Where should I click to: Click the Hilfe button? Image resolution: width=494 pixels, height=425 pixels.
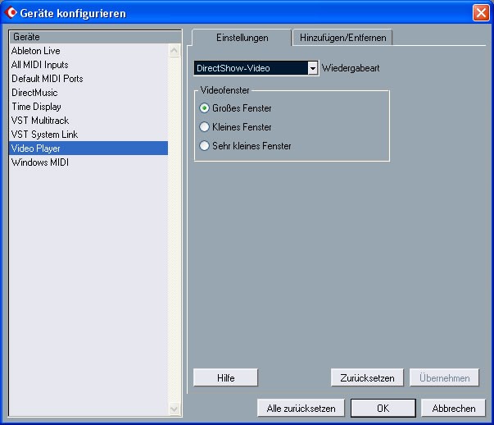click(x=225, y=377)
